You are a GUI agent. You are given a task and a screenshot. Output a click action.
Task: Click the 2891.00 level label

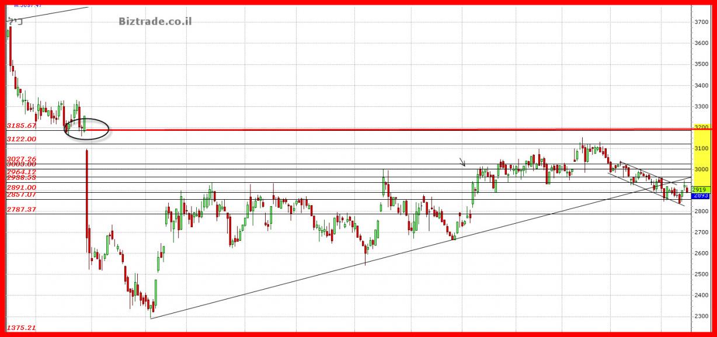22,187
